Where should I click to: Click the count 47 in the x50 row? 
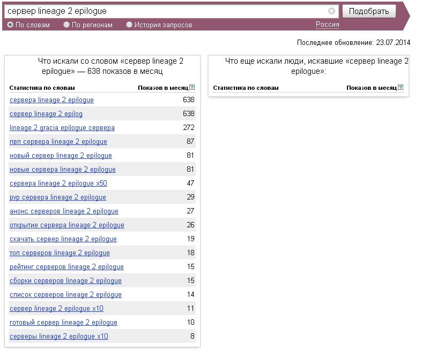[190, 183]
